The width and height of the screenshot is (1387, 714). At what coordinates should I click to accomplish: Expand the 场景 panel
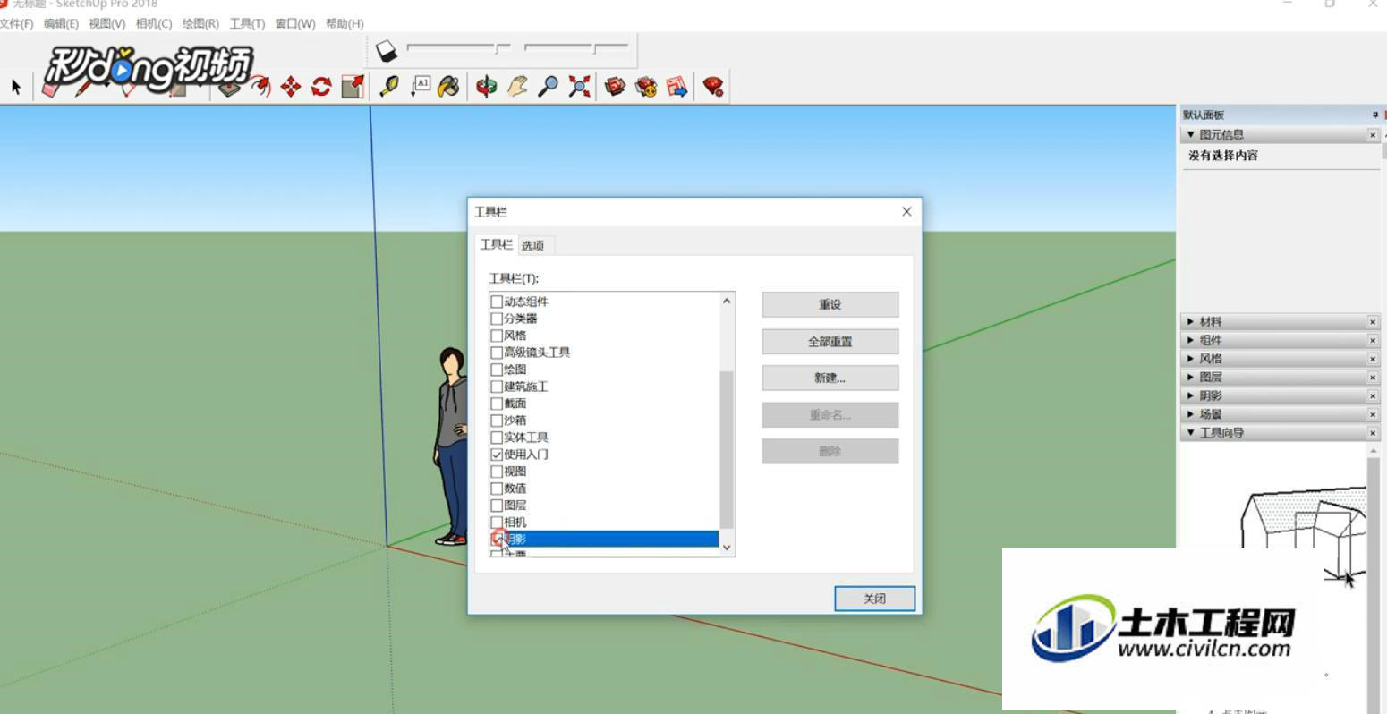pos(1190,414)
